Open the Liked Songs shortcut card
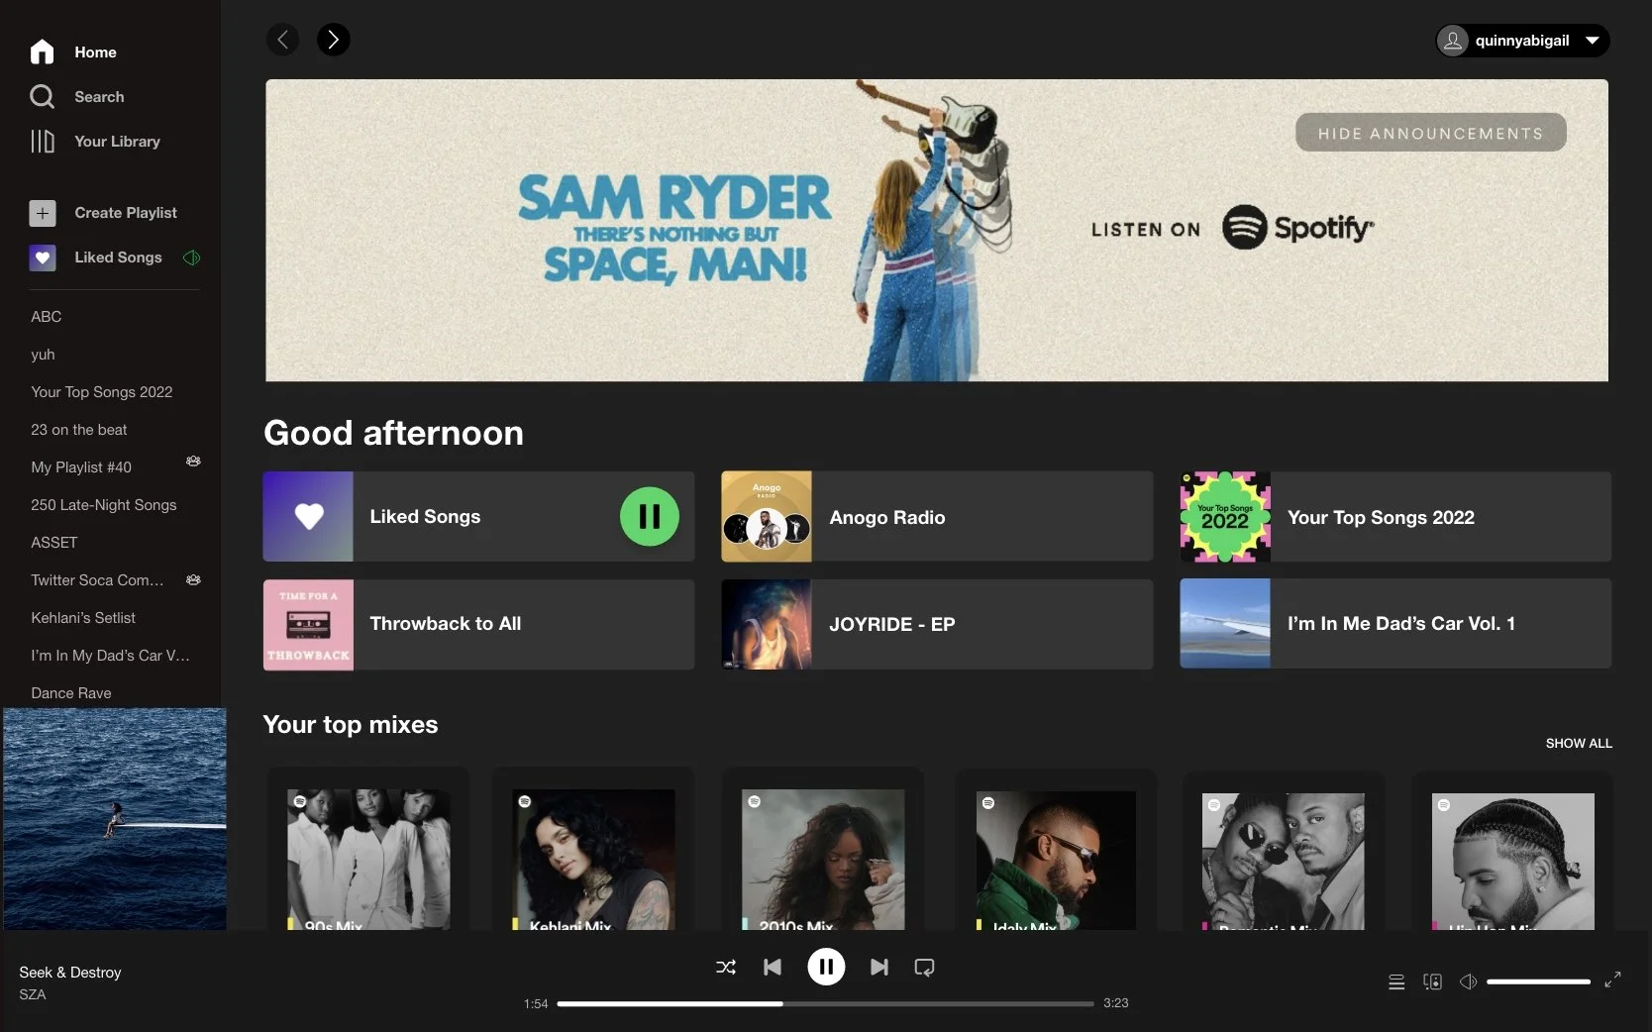This screenshot has width=1652, height=1032. tap(478, 516)
